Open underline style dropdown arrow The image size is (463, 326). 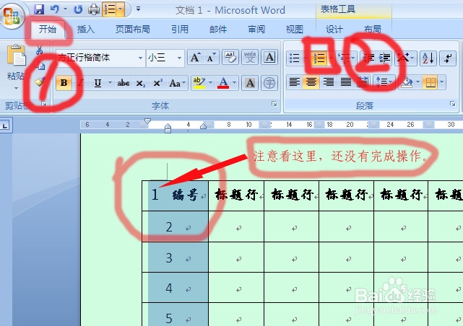click(x=110, y=83)
